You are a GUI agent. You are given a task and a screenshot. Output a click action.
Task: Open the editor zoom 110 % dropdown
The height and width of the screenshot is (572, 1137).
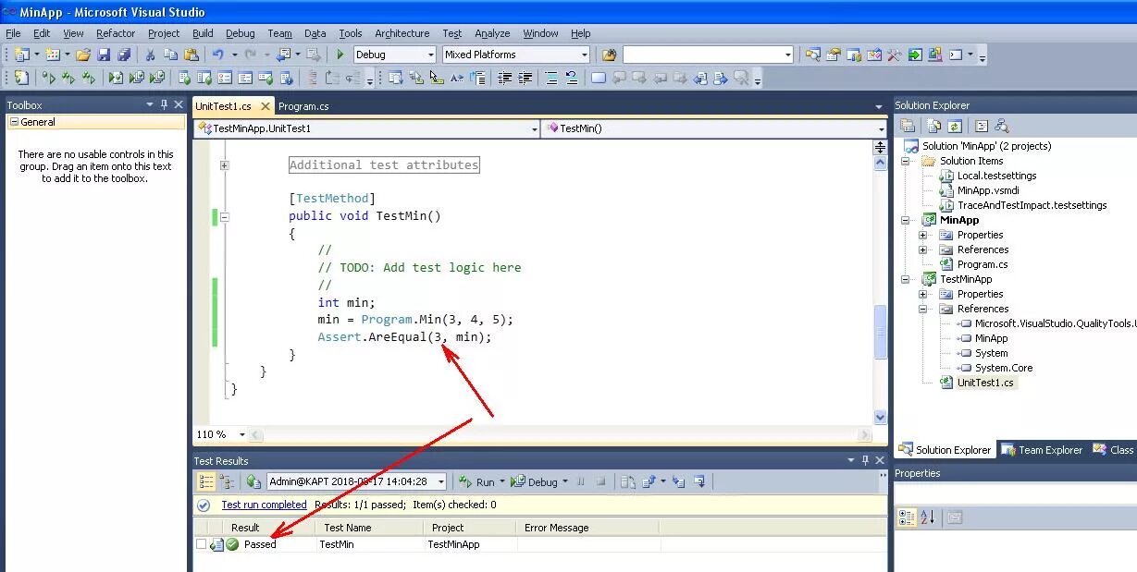242,434
